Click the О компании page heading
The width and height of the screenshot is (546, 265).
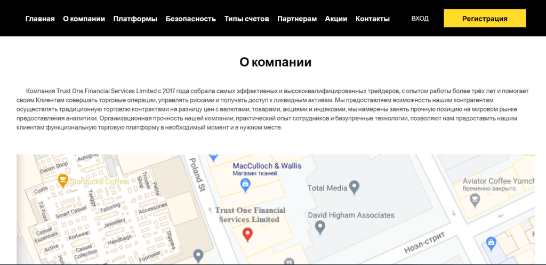(275, 62)
